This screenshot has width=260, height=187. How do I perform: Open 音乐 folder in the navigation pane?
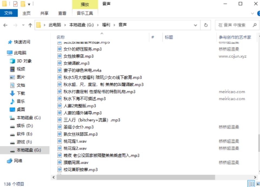[x=21, y=102]
